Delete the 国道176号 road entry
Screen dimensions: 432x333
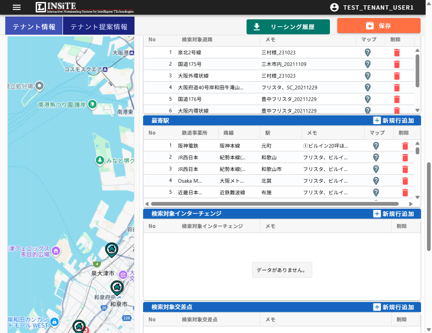pos(397,99)
